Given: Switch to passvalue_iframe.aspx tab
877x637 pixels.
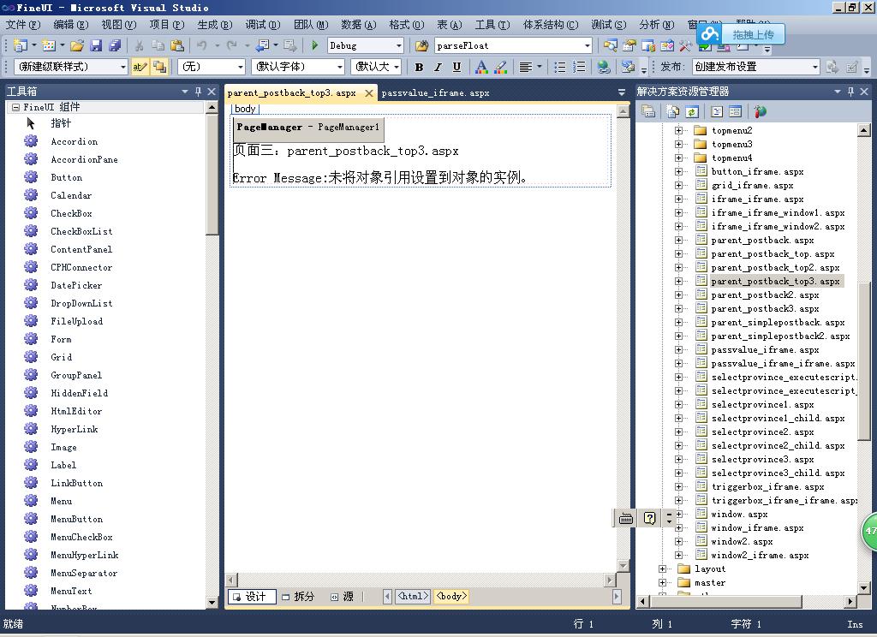Looking at the screenshot, I should pyautogui.click(x=435, y=92).
